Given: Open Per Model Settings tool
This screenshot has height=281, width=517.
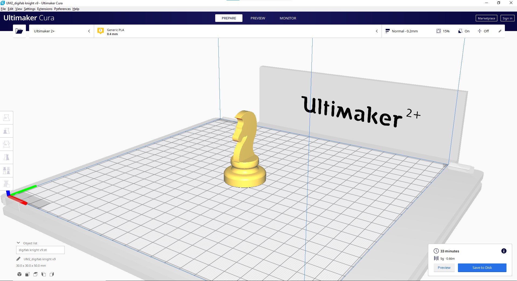Looking at the screenshot, I should [6, 171].
